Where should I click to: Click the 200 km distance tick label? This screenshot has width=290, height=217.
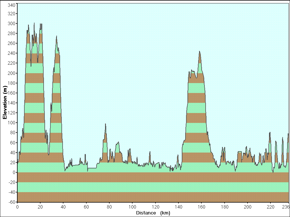[248, 207]
